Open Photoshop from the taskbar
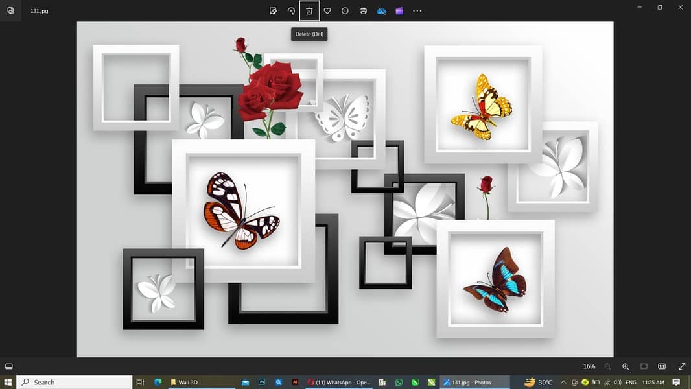The width and height of the screenshot is (691, 389). pyautogui.click(x=262, y=382)
